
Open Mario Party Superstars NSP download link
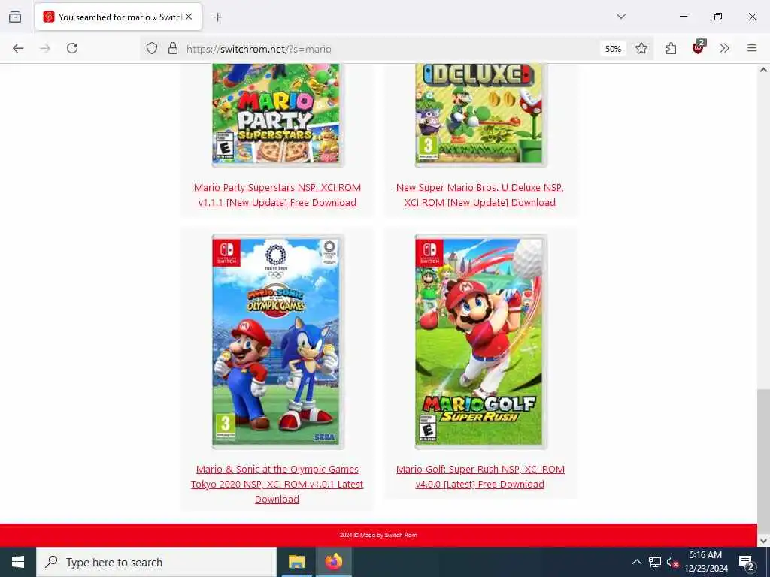(x=277, y=195)
